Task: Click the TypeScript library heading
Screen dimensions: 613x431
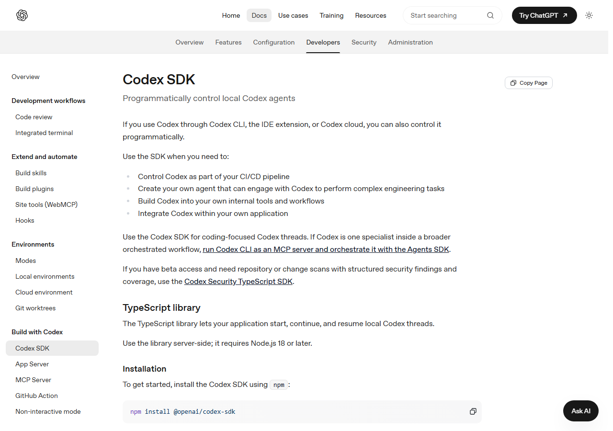Action: tap(161, 307)
